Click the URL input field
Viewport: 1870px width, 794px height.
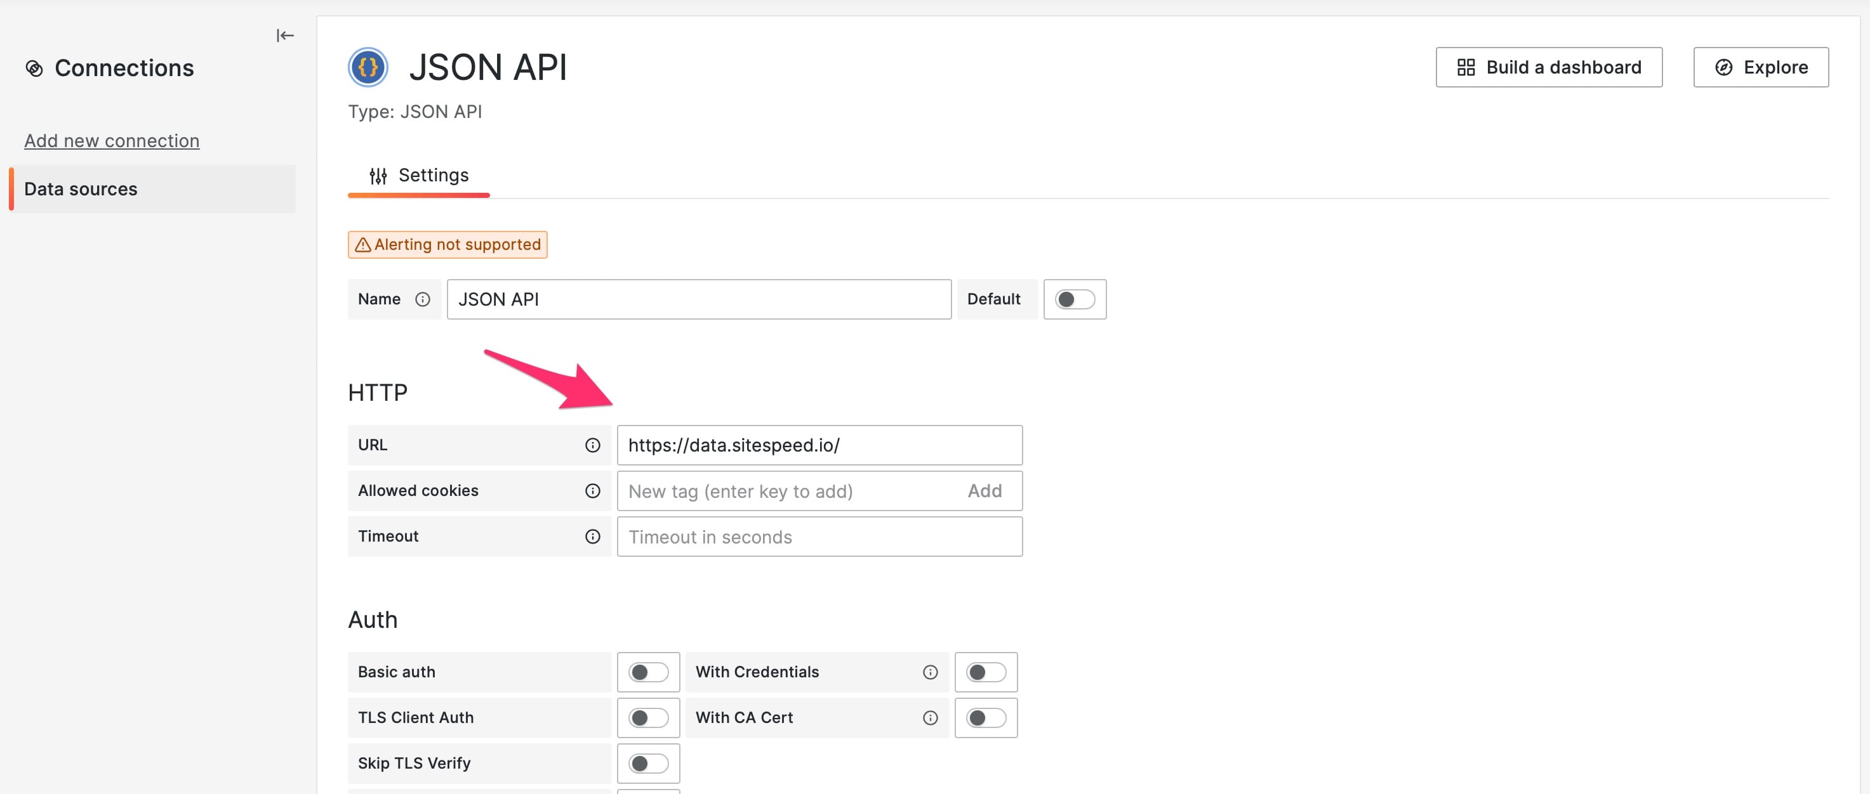tap(819, 443)
